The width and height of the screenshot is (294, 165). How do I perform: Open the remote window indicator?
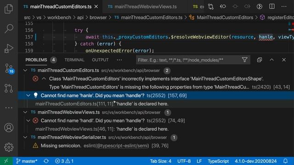[6, 161]
